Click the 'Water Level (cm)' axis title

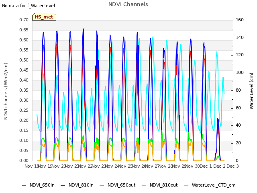click(251, 91)
